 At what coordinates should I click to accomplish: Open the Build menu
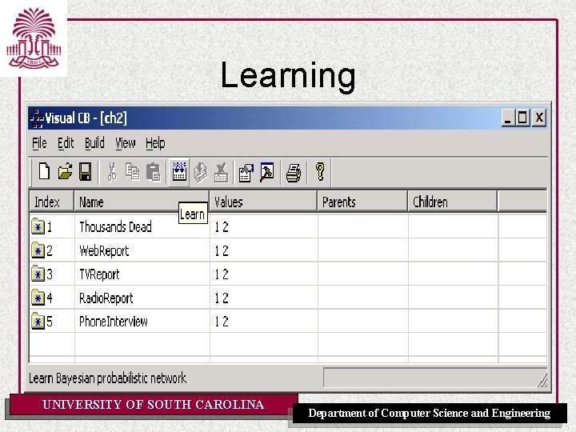(x=94, y=143)
